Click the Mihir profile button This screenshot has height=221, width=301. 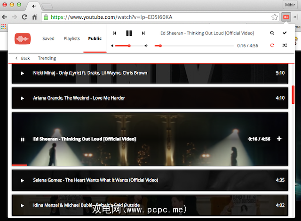pyautogui.click(x=290, y=5)
